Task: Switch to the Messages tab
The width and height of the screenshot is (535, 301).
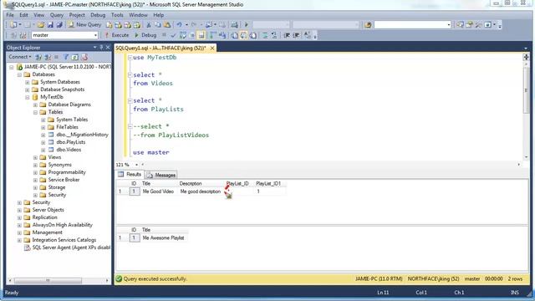Action: click(x=161, y=175)
